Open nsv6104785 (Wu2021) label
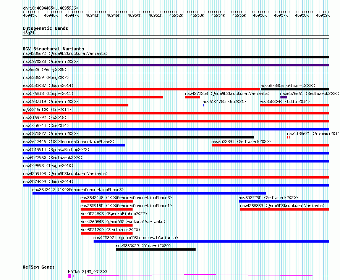 pos(224,101)
